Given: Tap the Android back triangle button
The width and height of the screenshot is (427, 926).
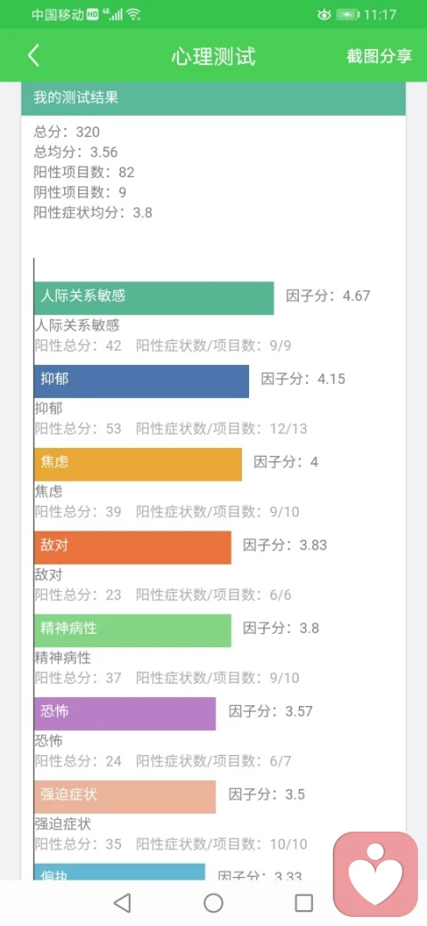Looking at the screenshot, I should [122, 902].
